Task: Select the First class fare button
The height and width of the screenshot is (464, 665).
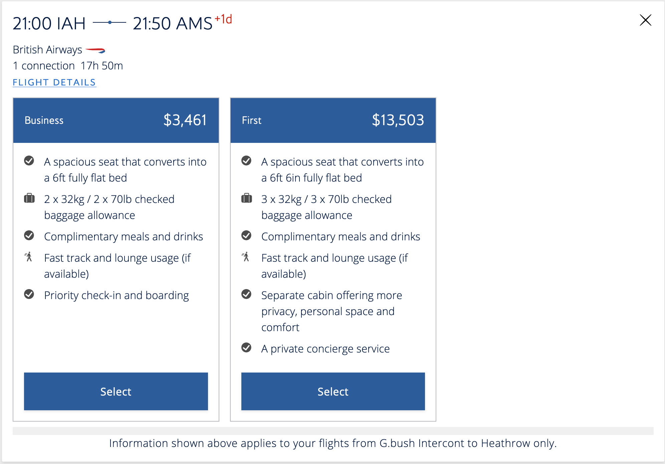Action: pyautogui.click(x=333, y=391)
